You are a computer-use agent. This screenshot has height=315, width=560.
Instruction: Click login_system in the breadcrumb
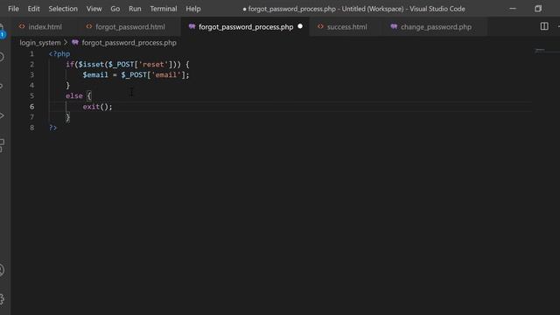(x=40, y=43)
